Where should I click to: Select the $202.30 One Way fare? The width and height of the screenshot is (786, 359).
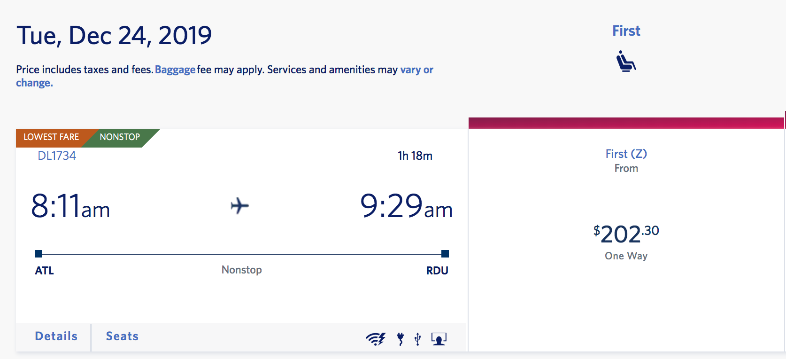click(x=626, y=235)
